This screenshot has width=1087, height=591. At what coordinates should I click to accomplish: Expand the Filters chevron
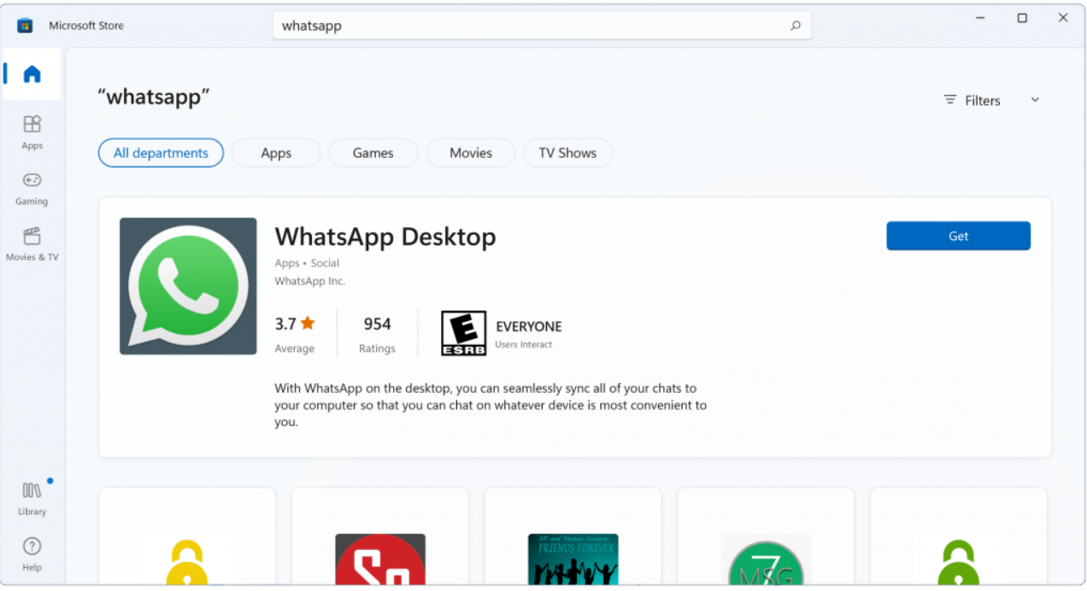[x=1035, y=100]
